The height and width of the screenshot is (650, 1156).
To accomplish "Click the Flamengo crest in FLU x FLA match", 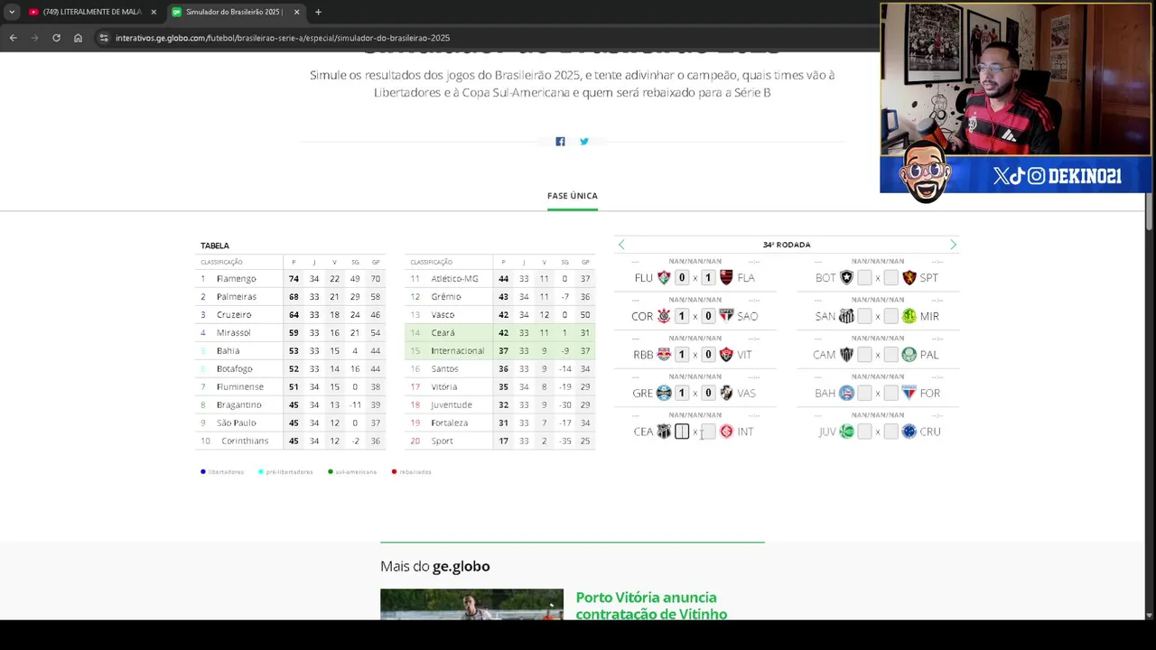I will [726, 278].
